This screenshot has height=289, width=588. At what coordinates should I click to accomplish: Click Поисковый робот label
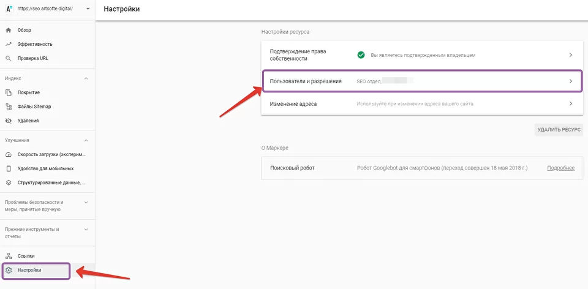click(x=292, y=168)
